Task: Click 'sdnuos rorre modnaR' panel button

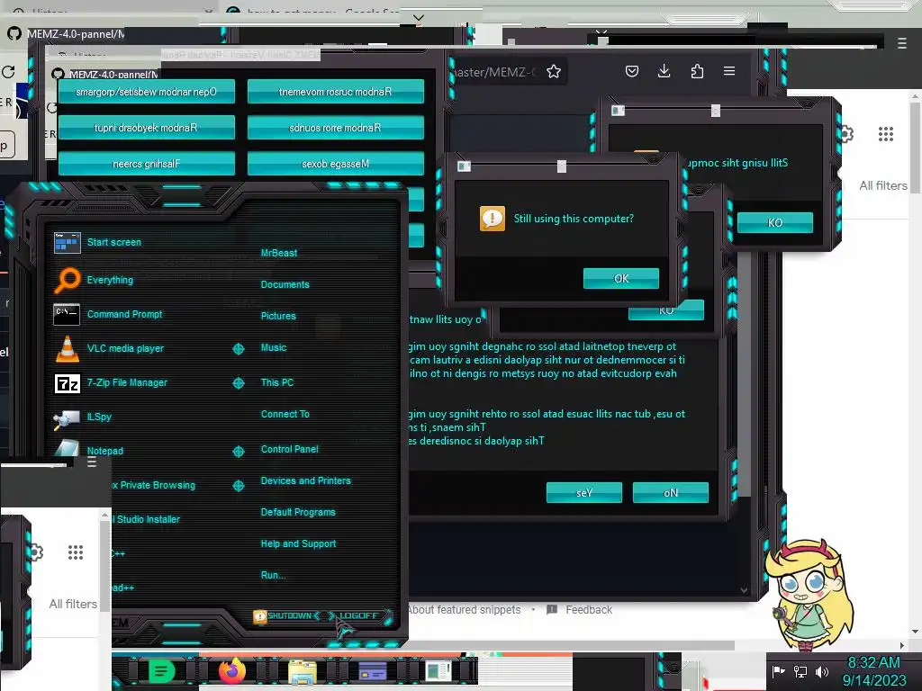Action: pos(335,128)
